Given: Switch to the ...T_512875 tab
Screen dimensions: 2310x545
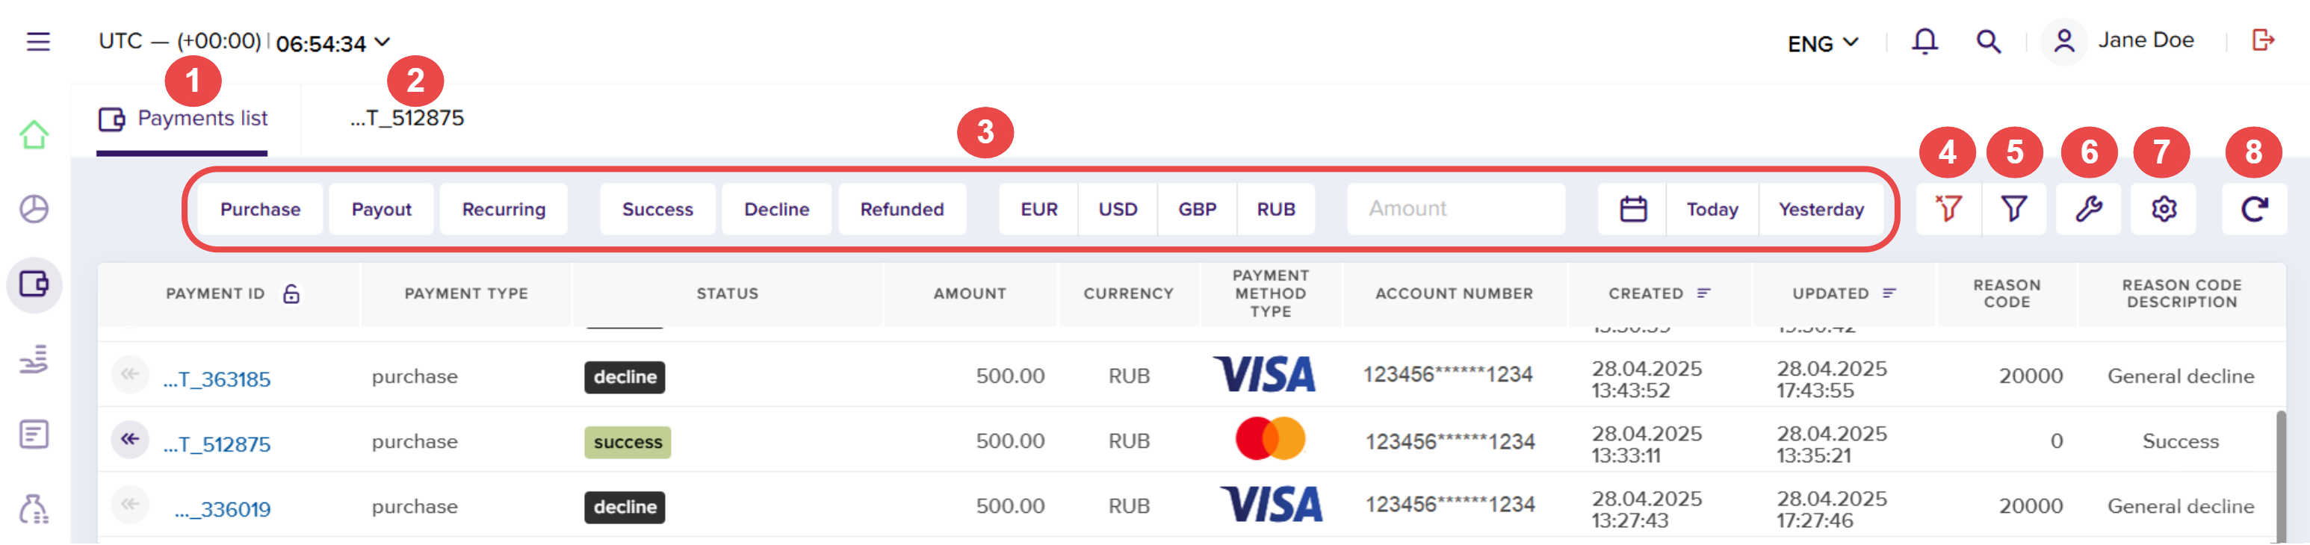Looking at the screenshot, I should [x=407, y=118].
